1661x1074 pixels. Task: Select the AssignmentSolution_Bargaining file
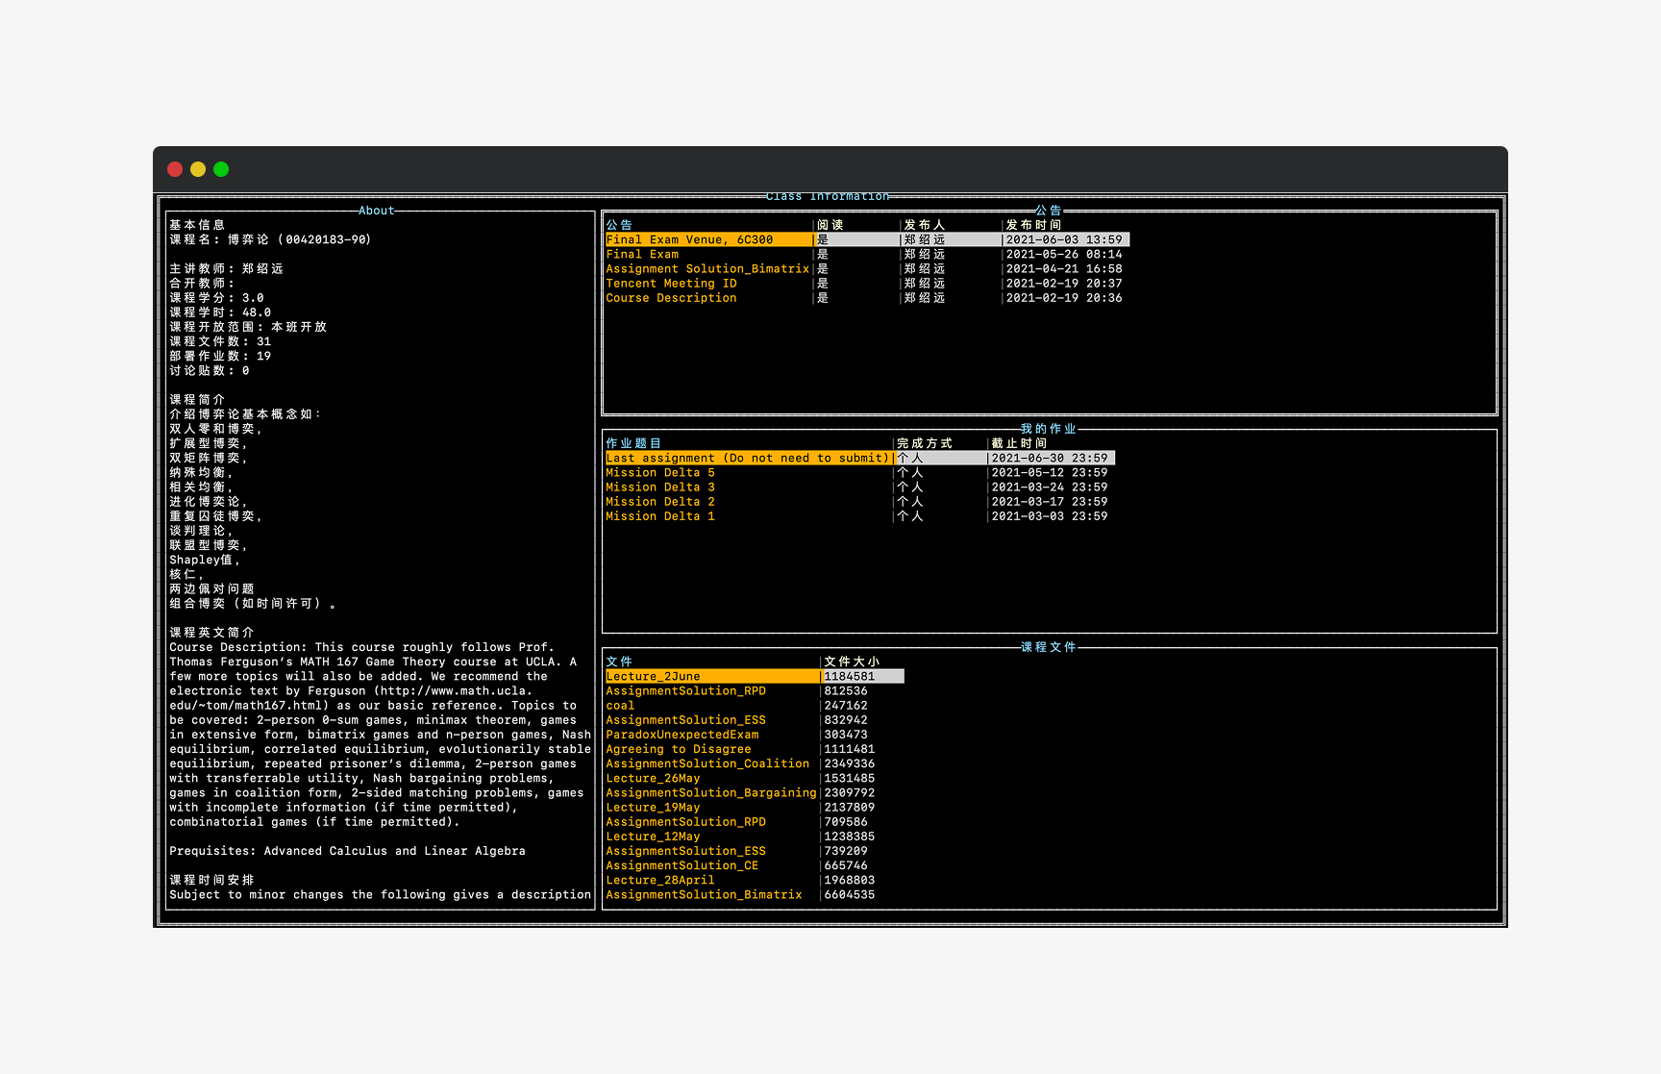tap(710, 793)
